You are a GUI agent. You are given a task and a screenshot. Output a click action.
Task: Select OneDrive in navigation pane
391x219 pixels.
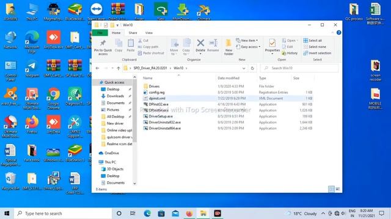[111, 153]
